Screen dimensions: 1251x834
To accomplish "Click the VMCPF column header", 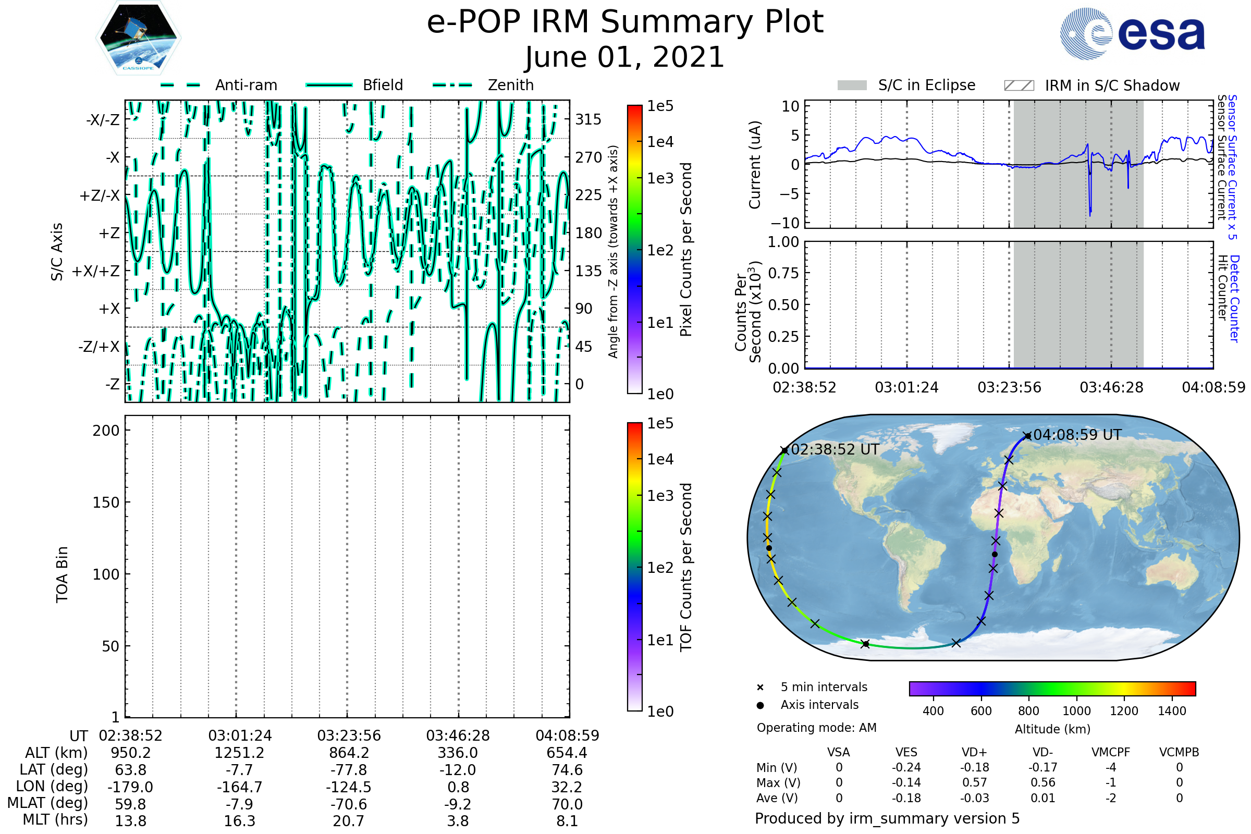I will coord(1111,752).
